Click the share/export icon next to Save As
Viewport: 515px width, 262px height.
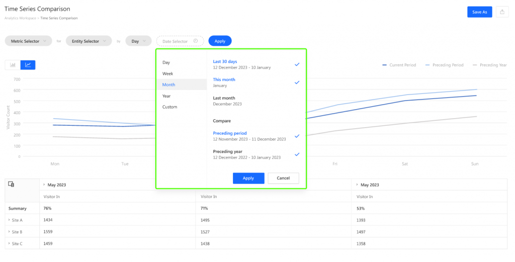502,12
